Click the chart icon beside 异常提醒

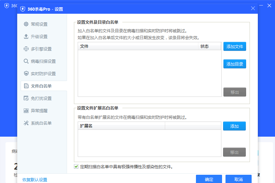click(x=26, y=111)
